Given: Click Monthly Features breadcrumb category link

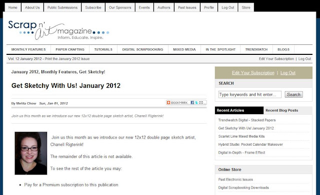Looking at the screenshot, I should tap(59, 72).
